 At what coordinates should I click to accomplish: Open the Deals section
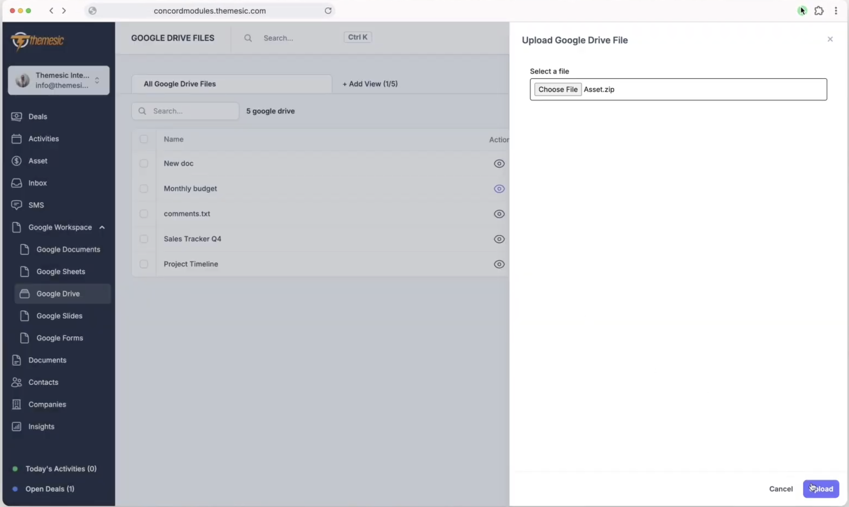[x=38, y=117]
